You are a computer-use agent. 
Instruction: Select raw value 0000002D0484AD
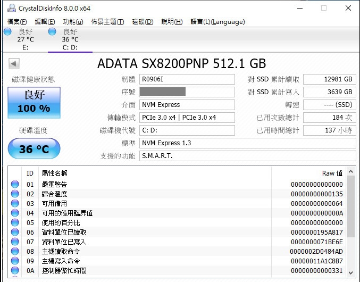(x=316, y=252)
